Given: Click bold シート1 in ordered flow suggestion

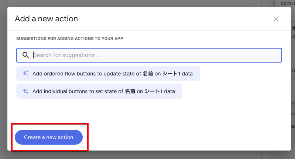Looking at the screenshot, I should (x=171, y=74).
